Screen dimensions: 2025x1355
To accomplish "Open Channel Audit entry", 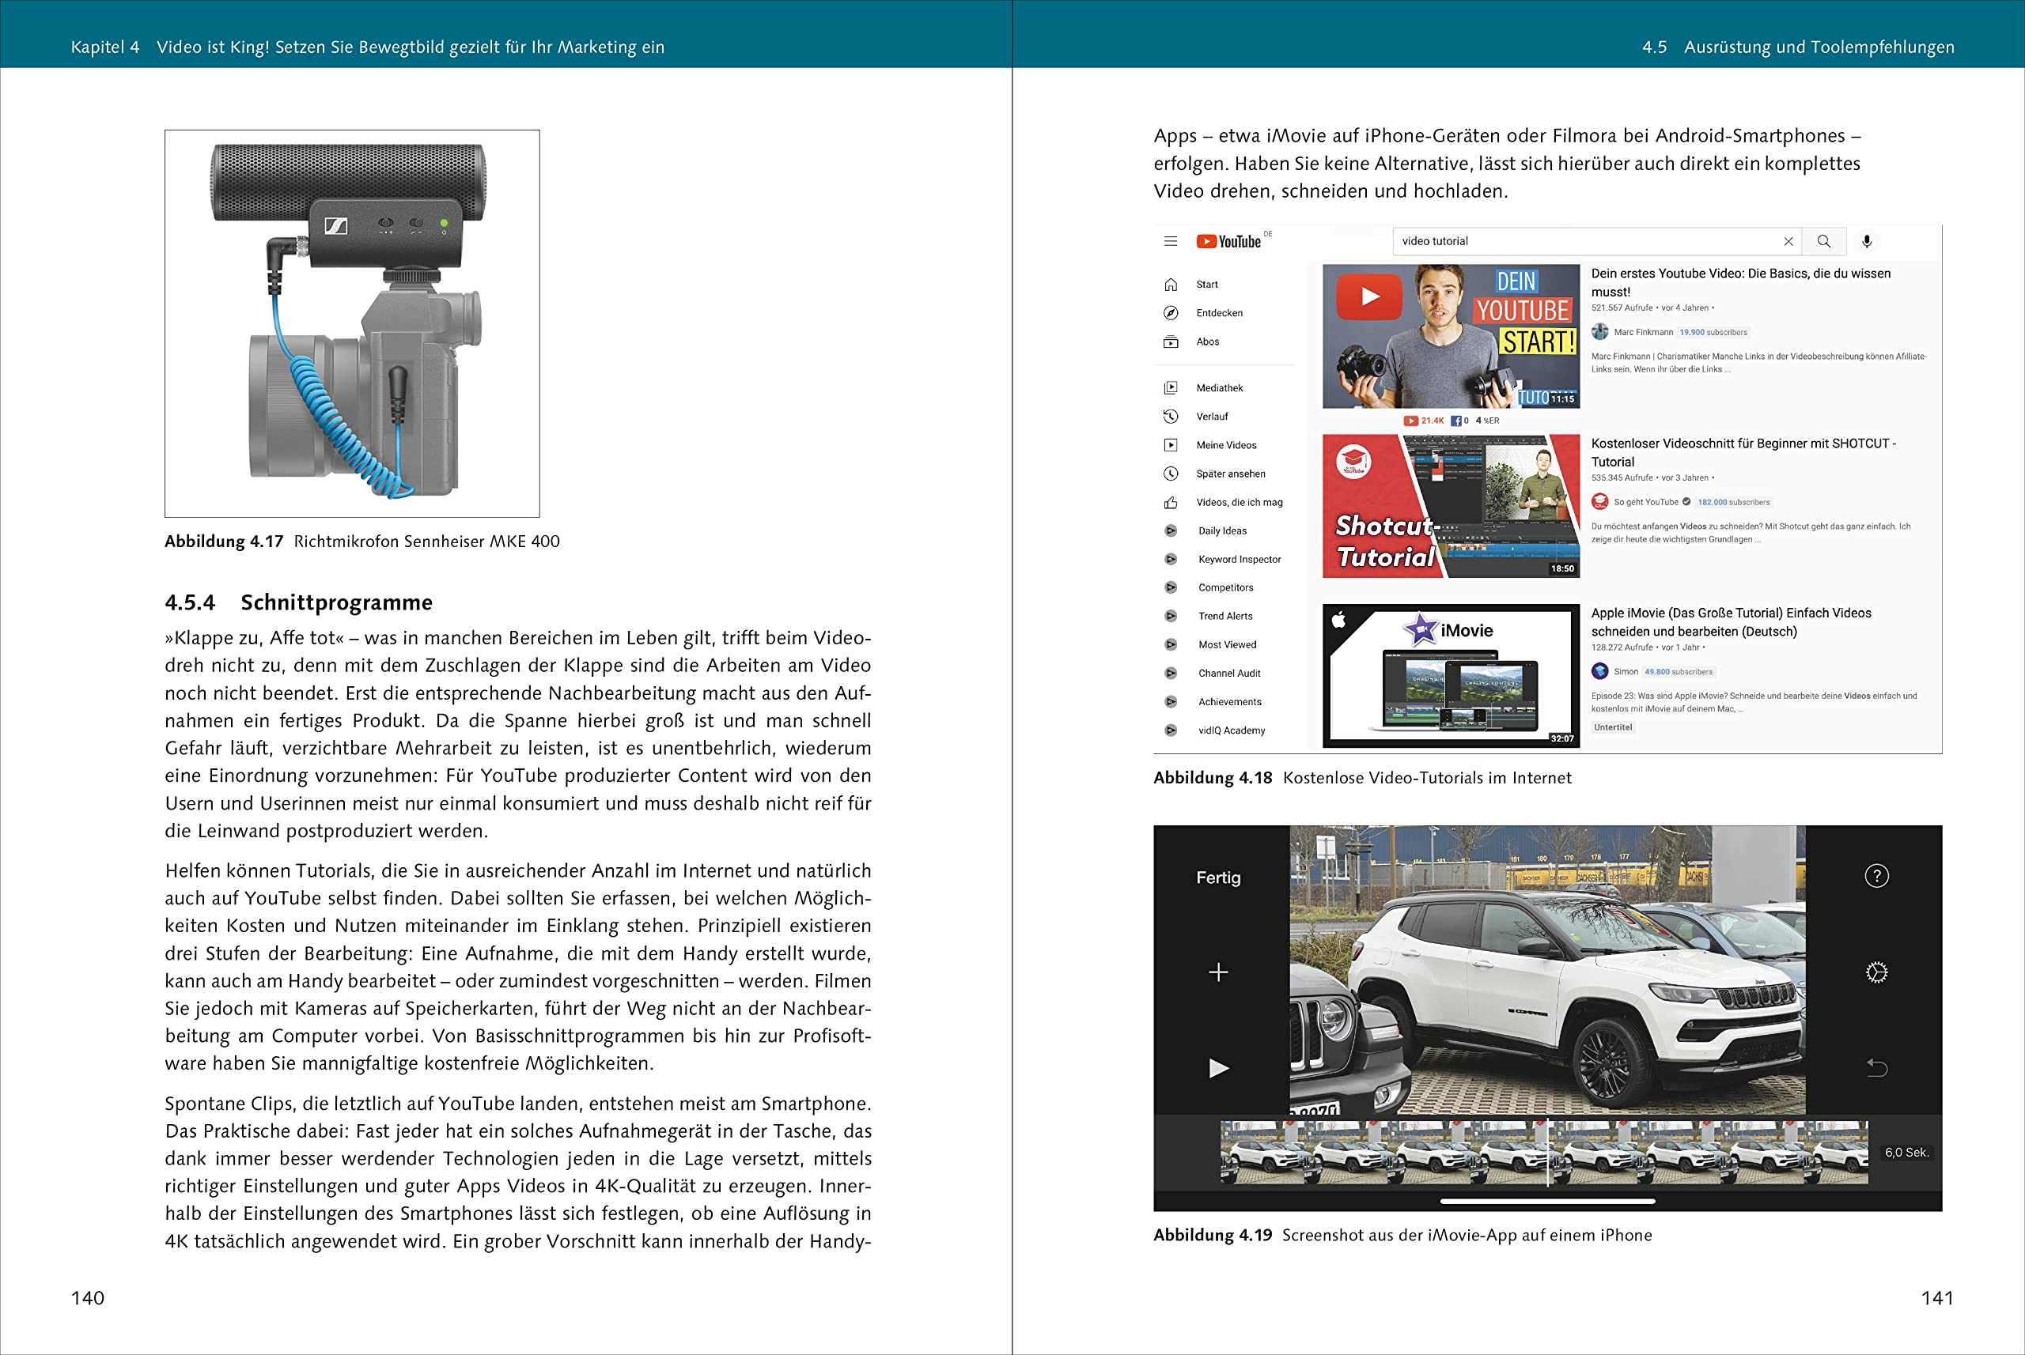I will [1228, 674].
